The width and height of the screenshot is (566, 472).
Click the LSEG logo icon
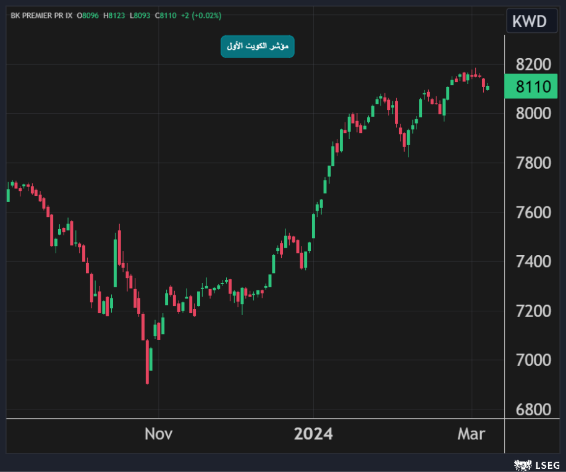(x=522, y=463)
